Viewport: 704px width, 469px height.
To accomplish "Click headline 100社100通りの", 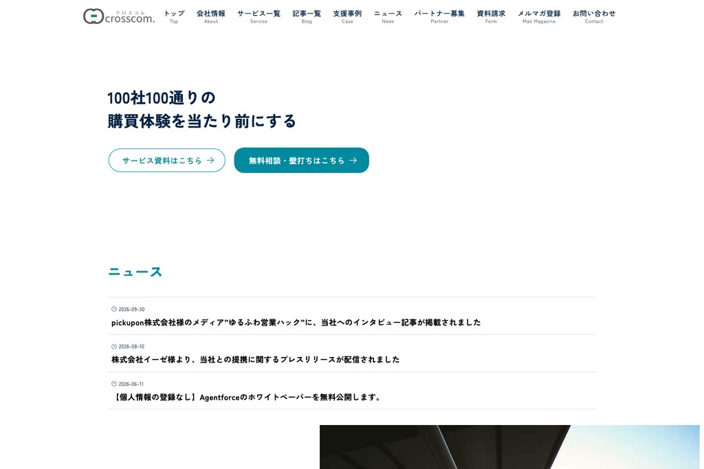I will pos(161,98).
